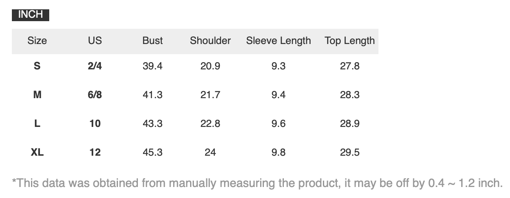Click the sleeve length value 9.6
This screenshot has height=198, width=510.
278,124
